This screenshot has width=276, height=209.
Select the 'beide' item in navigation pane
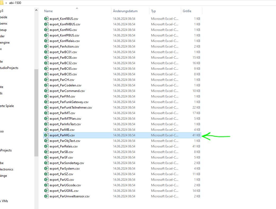coord(3,17)
